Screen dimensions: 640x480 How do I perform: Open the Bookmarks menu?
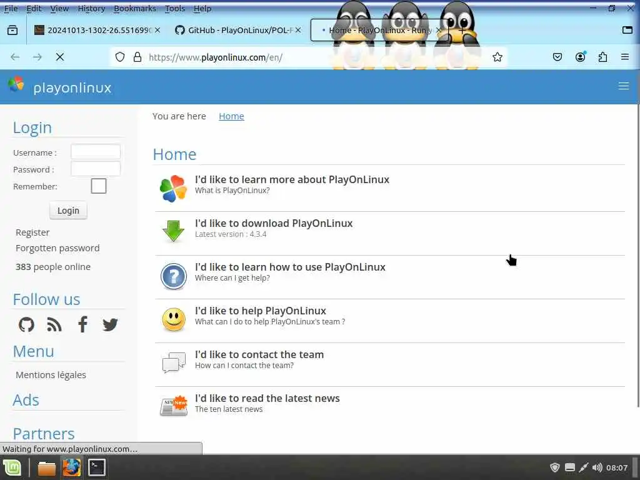(x=135, y=8)
